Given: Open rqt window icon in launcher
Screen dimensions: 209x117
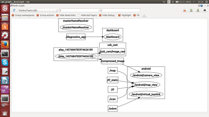Looking at the screenshot, I should [5, 98].
